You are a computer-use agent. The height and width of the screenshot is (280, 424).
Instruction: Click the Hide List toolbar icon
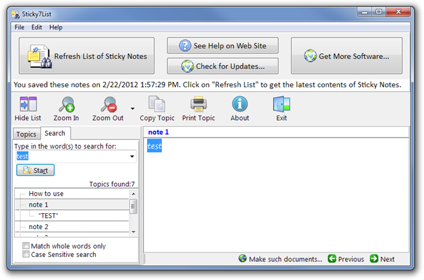point(28,104)
